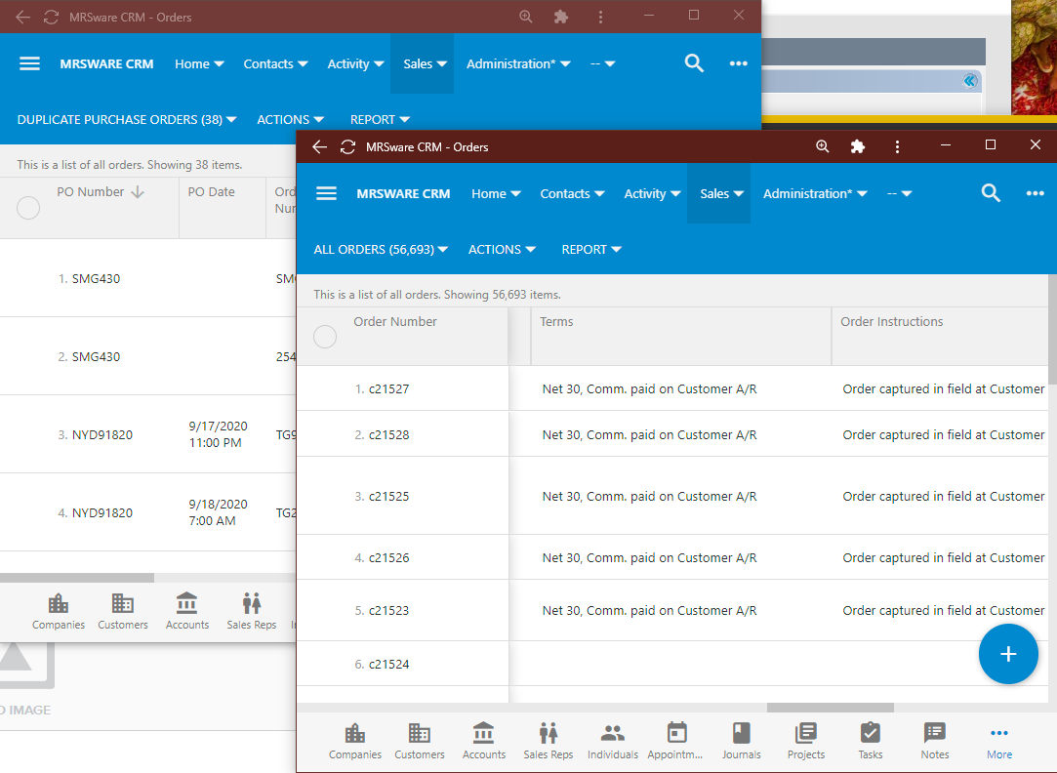Open three-dot overflow in back window blue bar
This screenshot has height=773, width=1057.
pos(738,63)
